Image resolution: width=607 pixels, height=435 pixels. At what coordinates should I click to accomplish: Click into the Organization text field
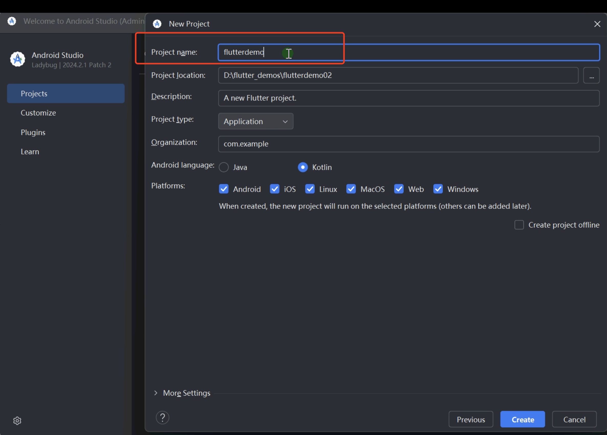[x=408, y=144]
